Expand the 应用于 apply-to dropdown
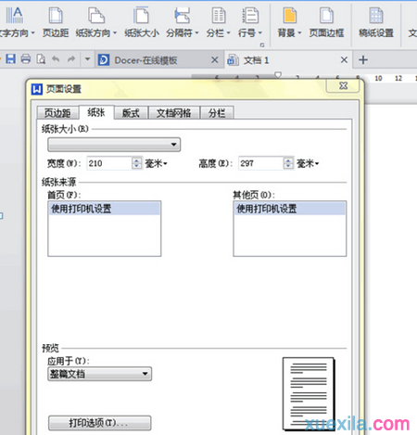 [99, 374]
